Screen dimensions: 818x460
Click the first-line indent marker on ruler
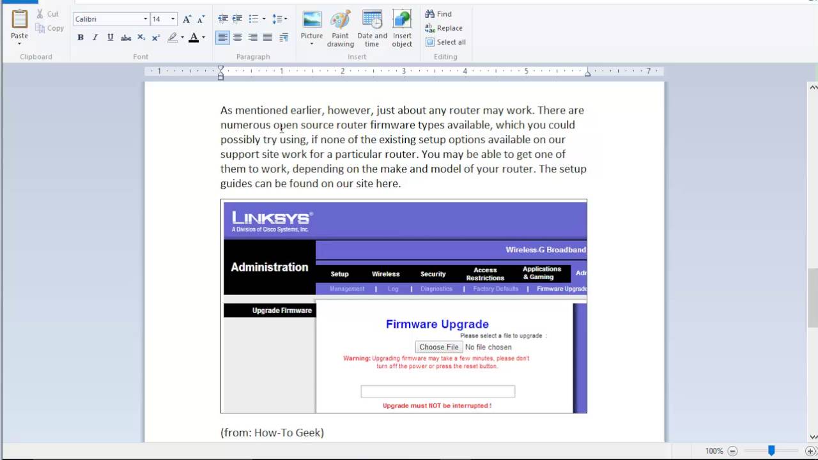coord(220,68)
